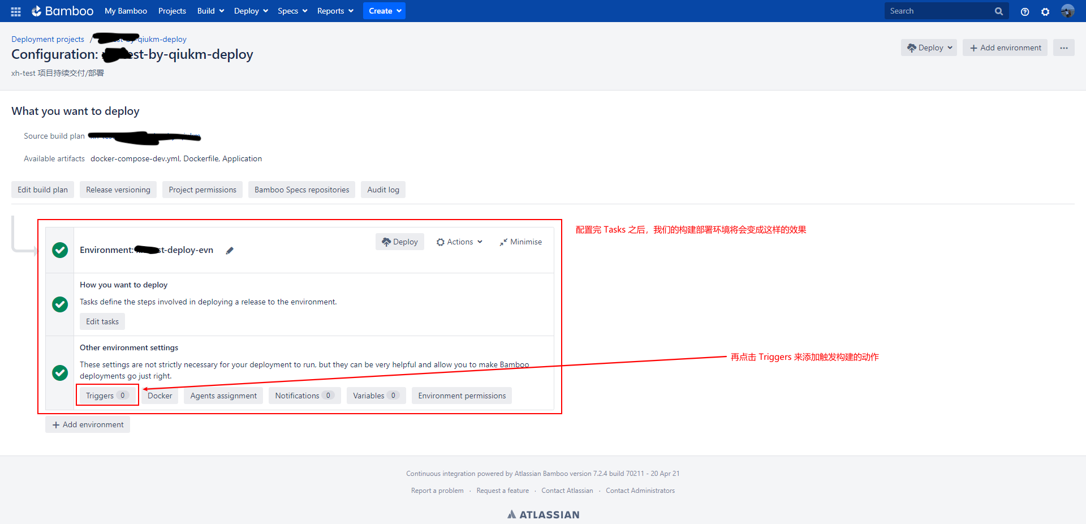Open the Deploy dropdown in page header
The height and width of the screenshot is (524, 1086).
tap(929, 48)
